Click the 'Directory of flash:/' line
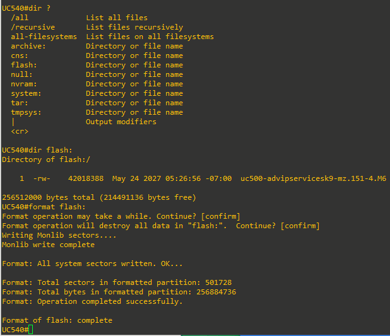390x336 pixels. tap(46, 159)
